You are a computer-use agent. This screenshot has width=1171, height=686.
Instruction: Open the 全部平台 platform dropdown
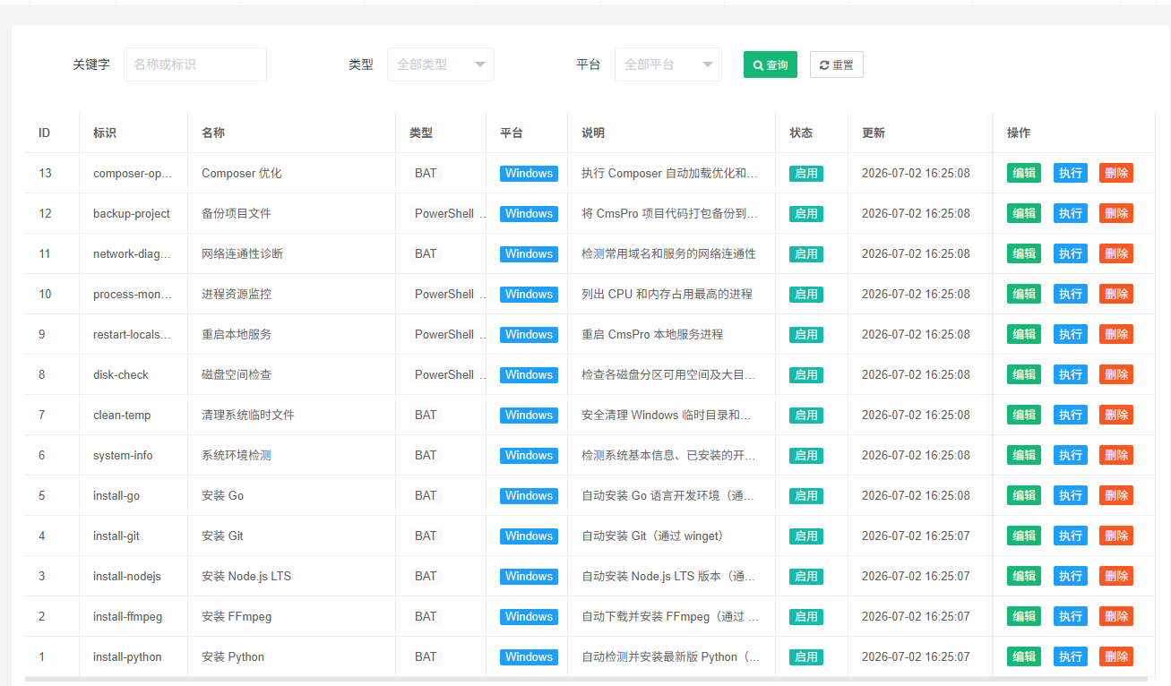(x=667, y=64)
